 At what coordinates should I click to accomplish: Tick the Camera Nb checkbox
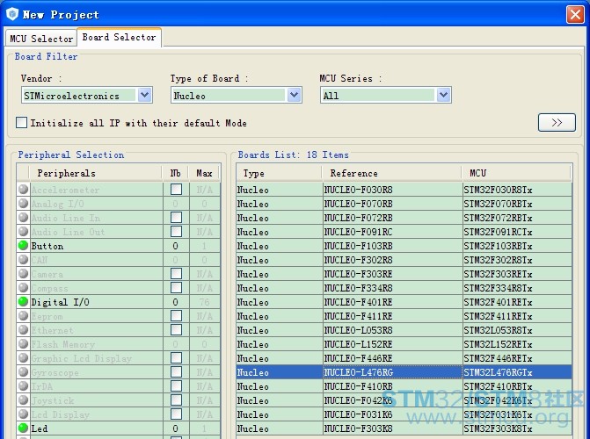coord(176,274)
